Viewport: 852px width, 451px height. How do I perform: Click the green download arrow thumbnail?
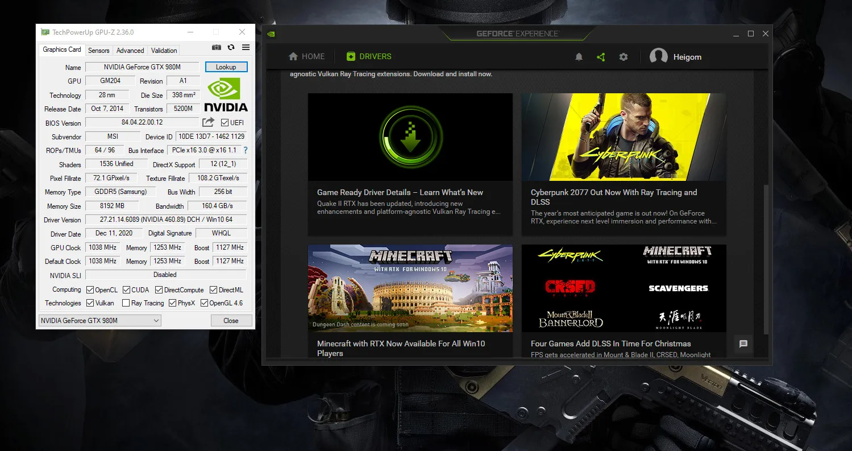tap(410, 137)
